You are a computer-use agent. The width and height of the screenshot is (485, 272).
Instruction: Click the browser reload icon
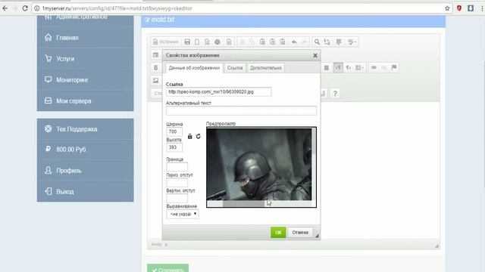click(x=25, y=8)
